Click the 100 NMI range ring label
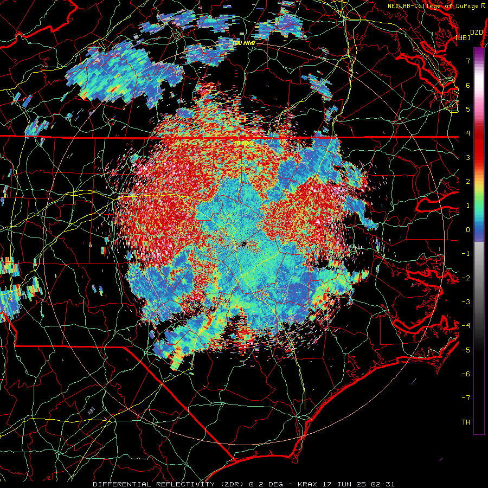Image resolution: width=488 pixels, height=488 pixels. tap(243, 43)
